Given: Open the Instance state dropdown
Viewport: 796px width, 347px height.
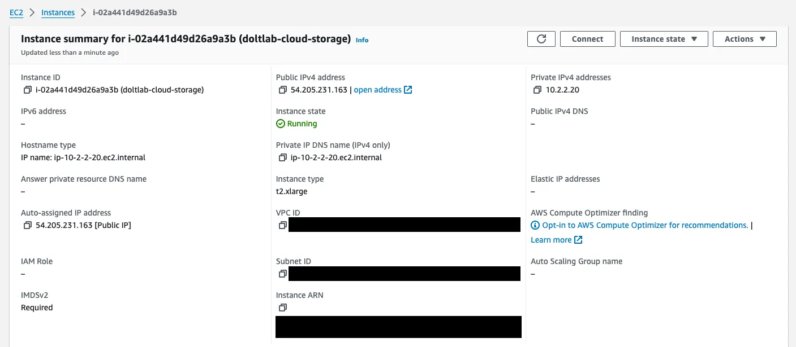Looking at the screenshot, I should pos(663,39).
